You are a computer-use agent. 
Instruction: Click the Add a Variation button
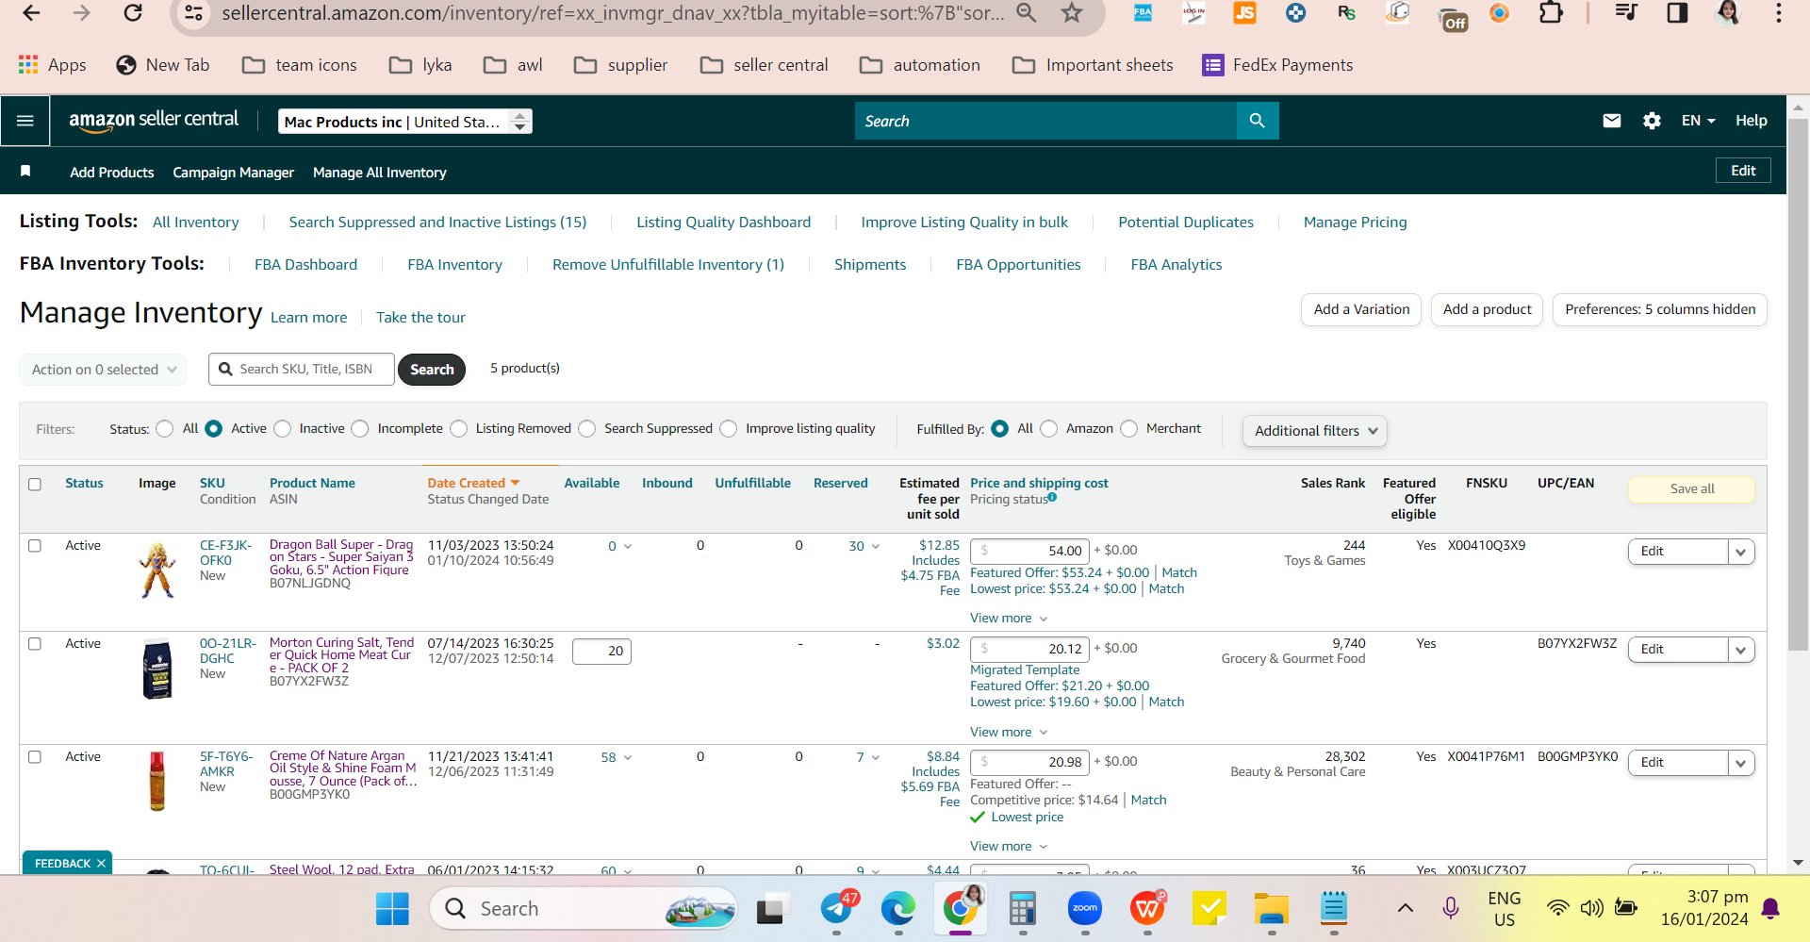(x=1361, y=309)
